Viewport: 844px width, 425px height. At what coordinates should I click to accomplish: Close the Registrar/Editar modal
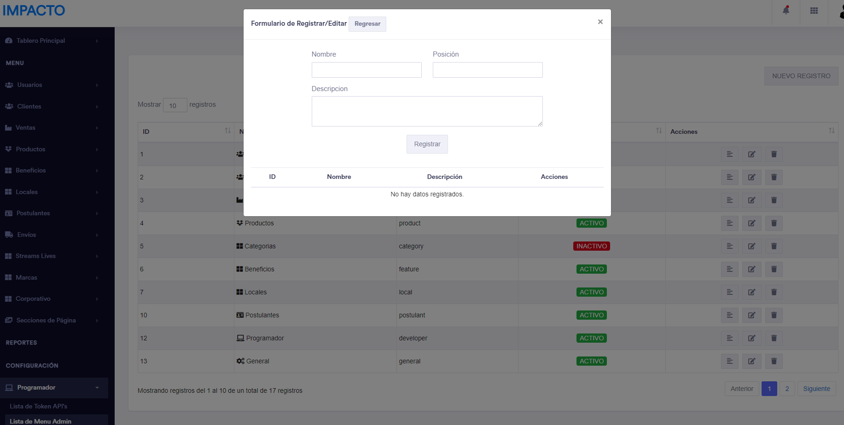click(600, 22)
